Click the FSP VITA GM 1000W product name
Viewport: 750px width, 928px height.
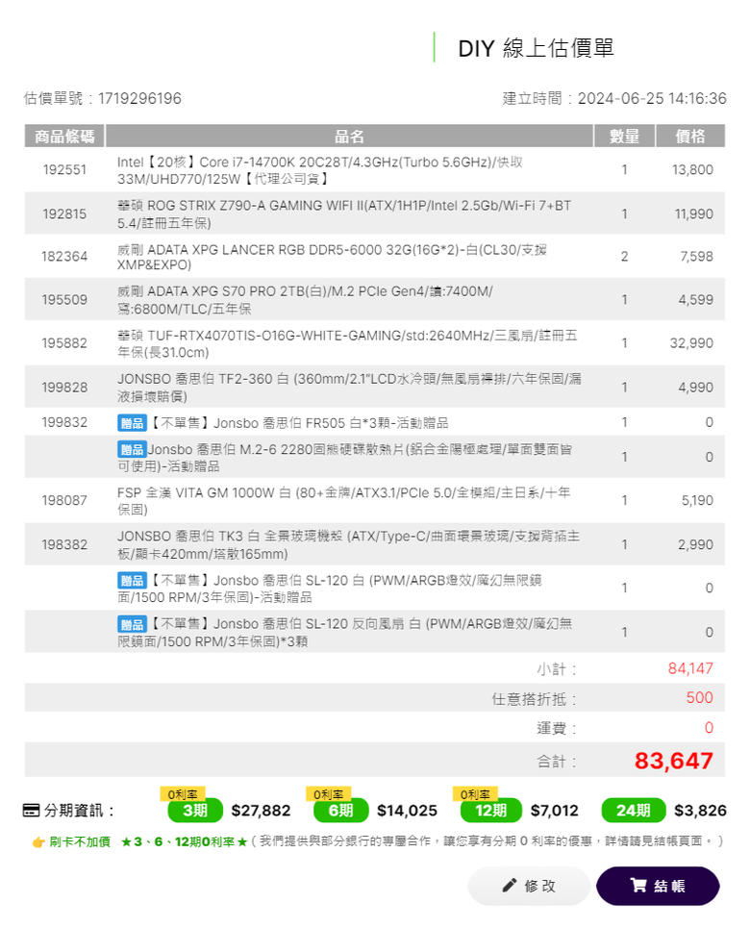(x=343, y=501)
